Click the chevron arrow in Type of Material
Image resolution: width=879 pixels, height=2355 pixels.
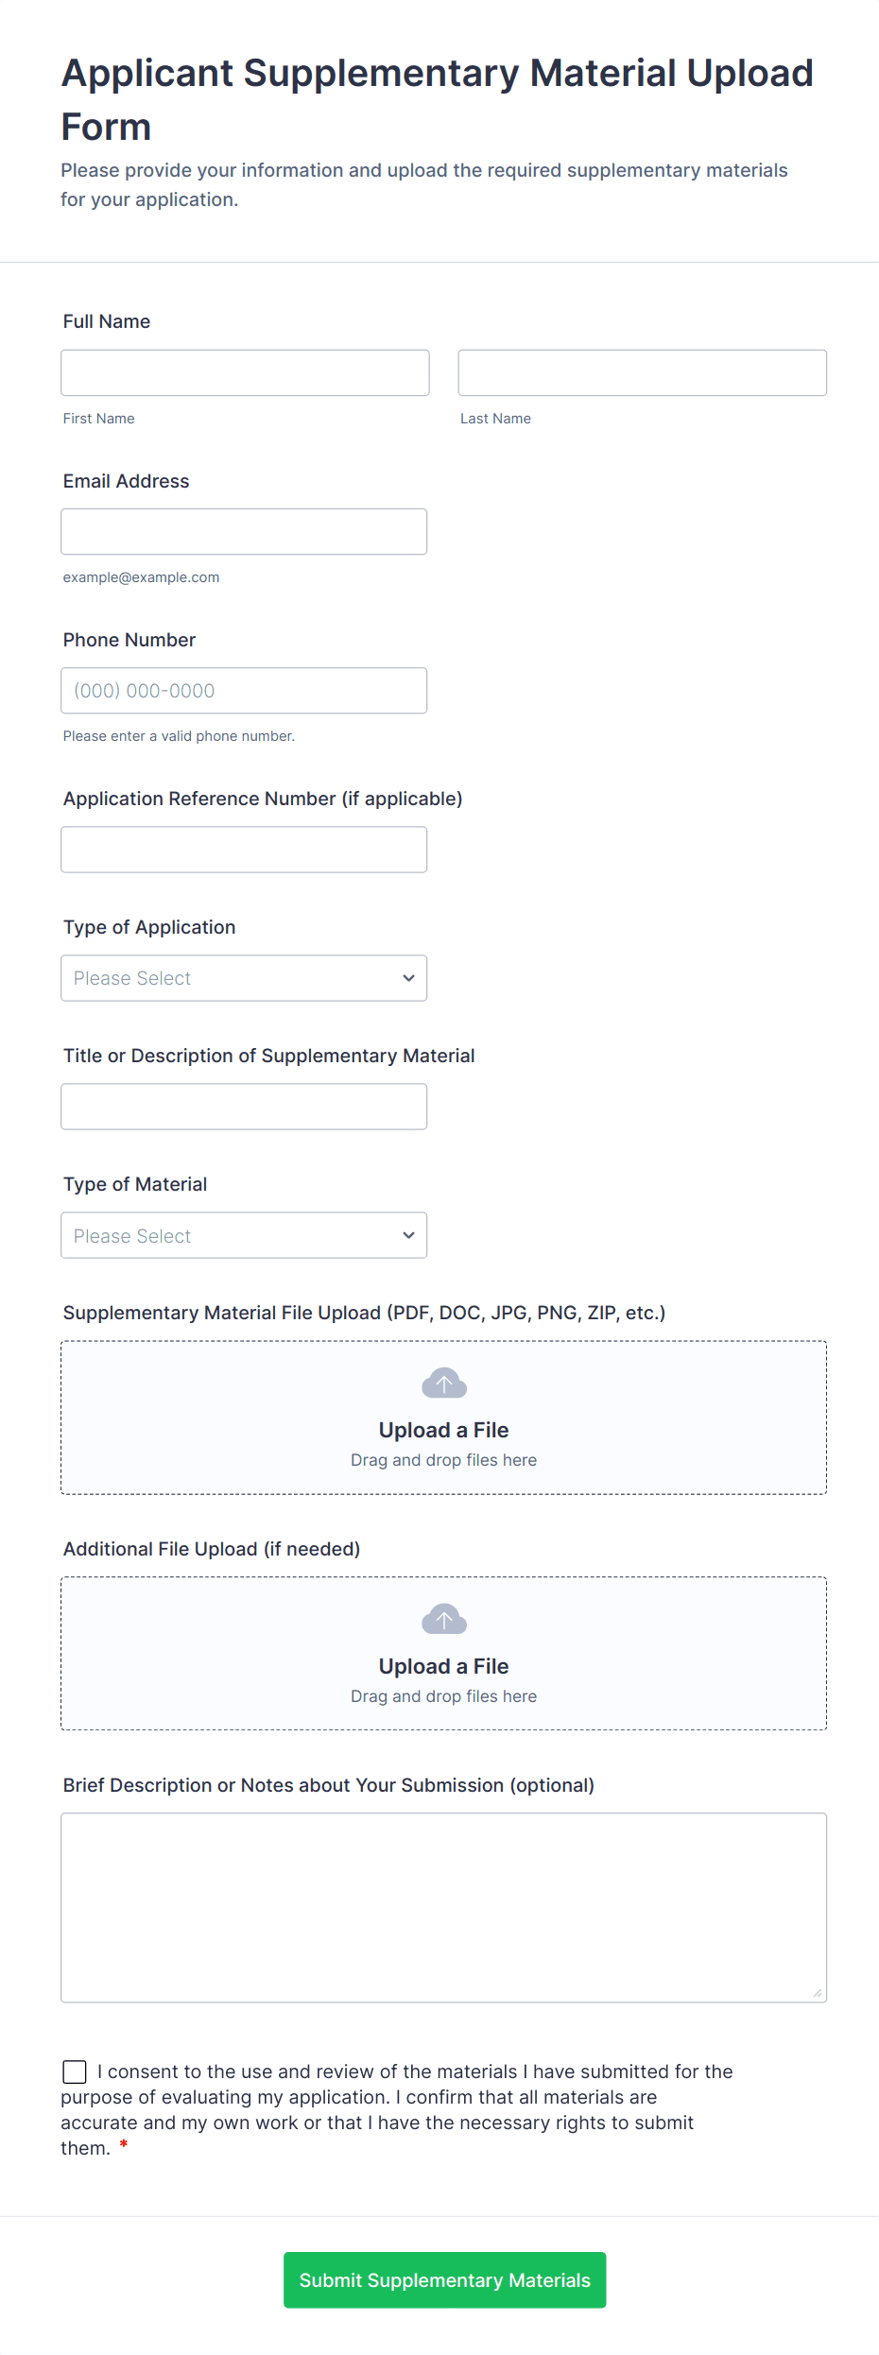click(408, 1235)
